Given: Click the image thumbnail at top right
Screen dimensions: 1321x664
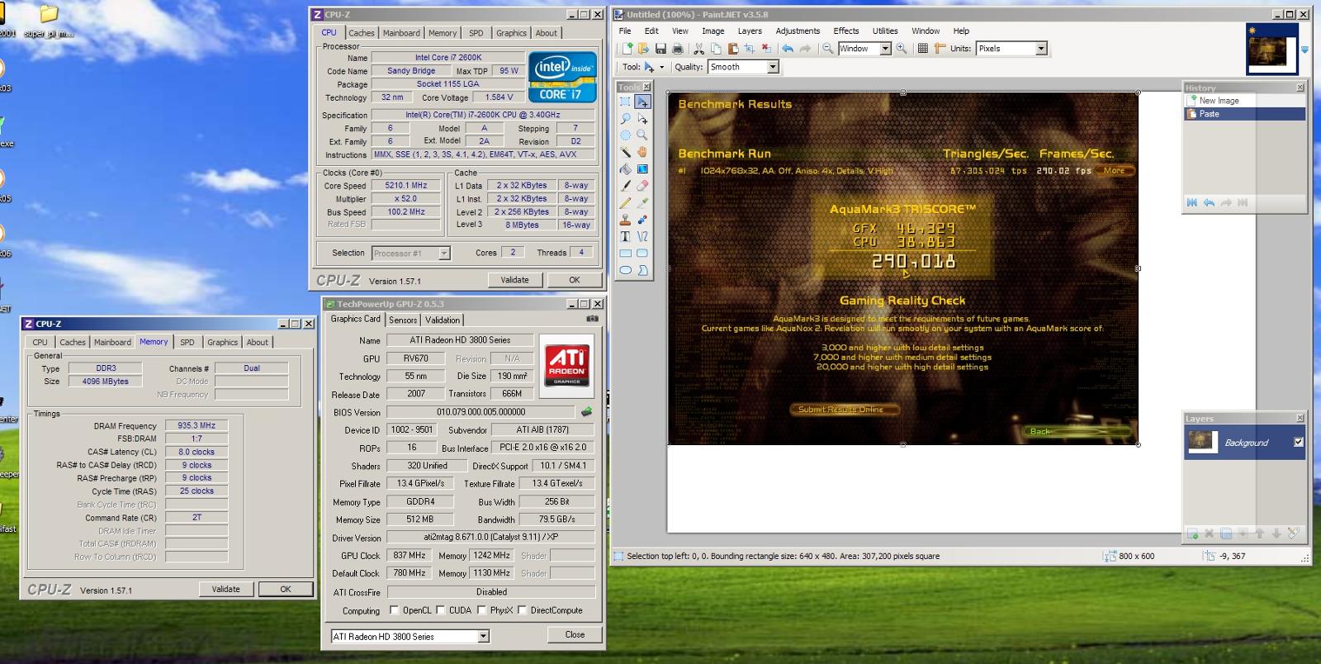Looking at the screenshot, I should pyautogui.click(x=1272, y=49).
